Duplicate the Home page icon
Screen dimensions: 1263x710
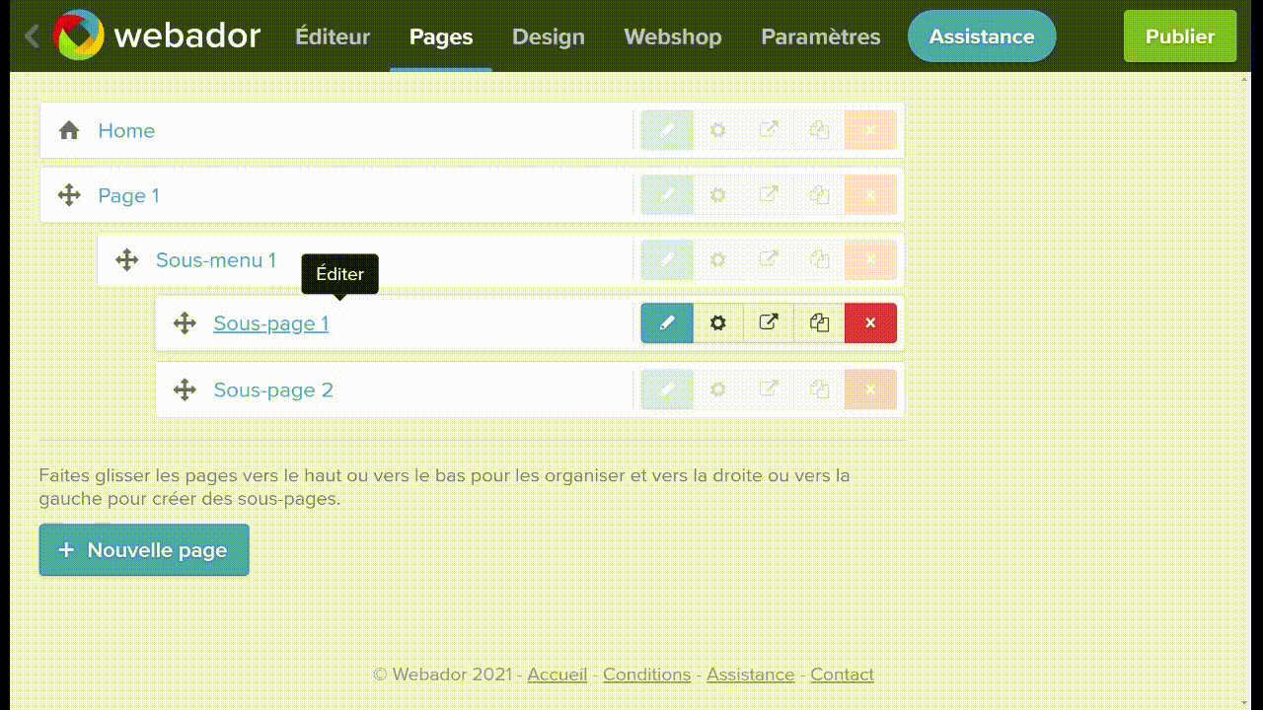tap(819, 130)
